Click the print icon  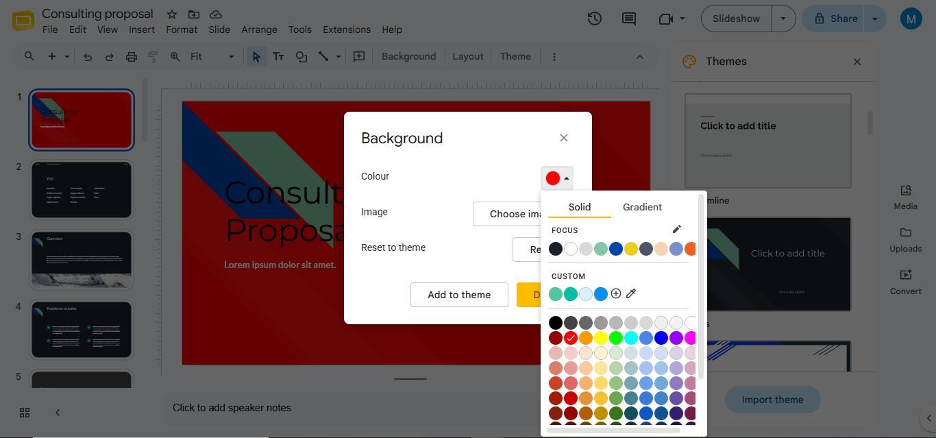coord(132,57)
